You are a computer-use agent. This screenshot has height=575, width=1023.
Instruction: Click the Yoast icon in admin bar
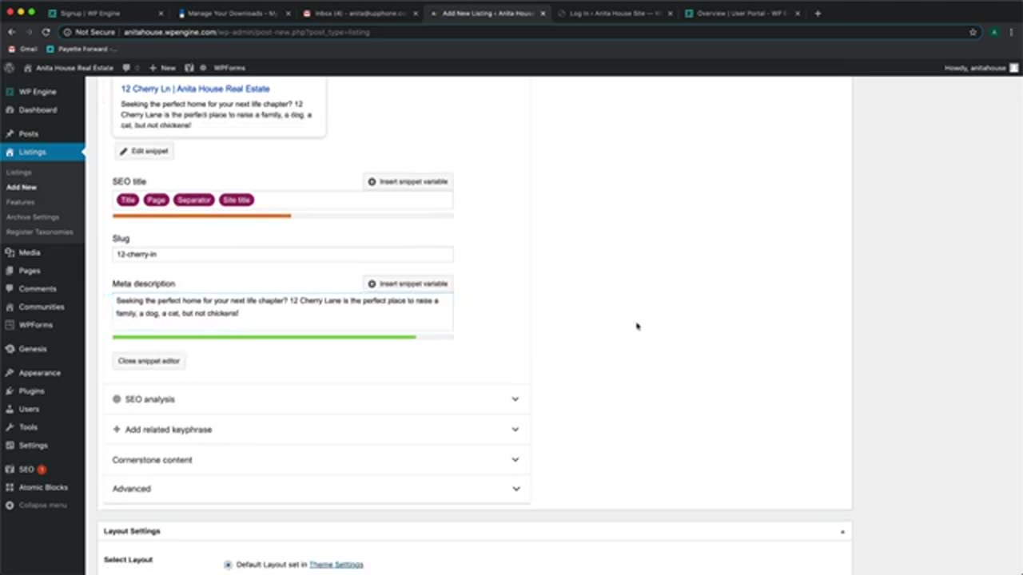pos(189,68)
